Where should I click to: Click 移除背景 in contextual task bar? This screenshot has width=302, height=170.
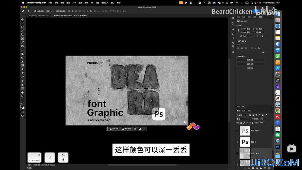[x=126, y=129]
